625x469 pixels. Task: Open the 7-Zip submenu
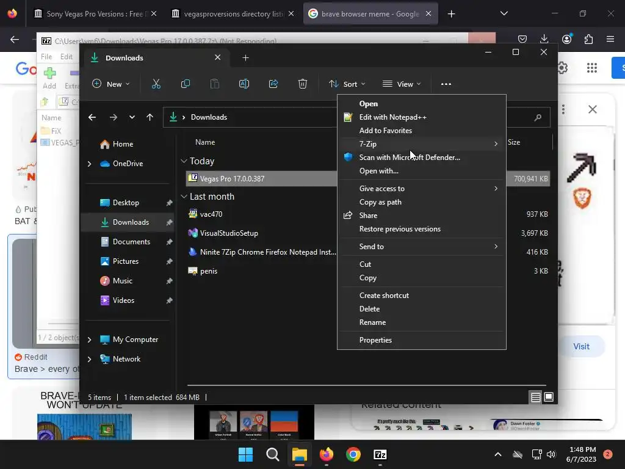point(422,144)
